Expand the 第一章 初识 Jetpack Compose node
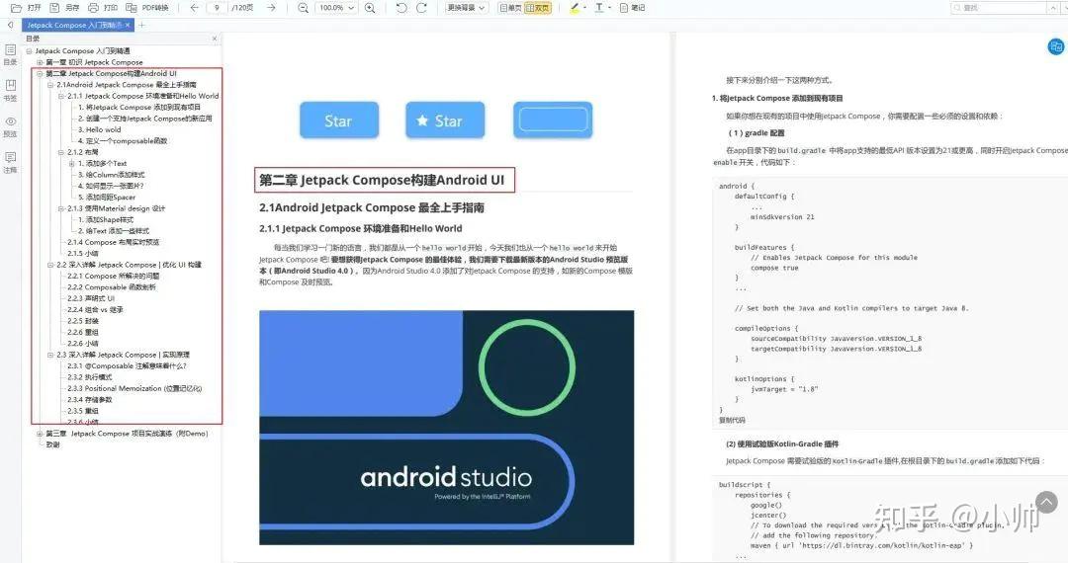Image resolution: width=1068 pixels, height=563 pixels. (x=40, y=62)
